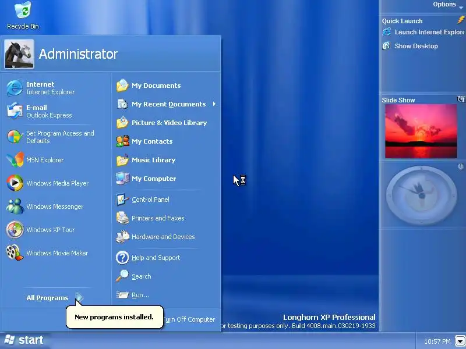The width and height of the screenshot is (466, 349).
Task: Click the notification area dropdown arrow button
Action: pos(461,341)
